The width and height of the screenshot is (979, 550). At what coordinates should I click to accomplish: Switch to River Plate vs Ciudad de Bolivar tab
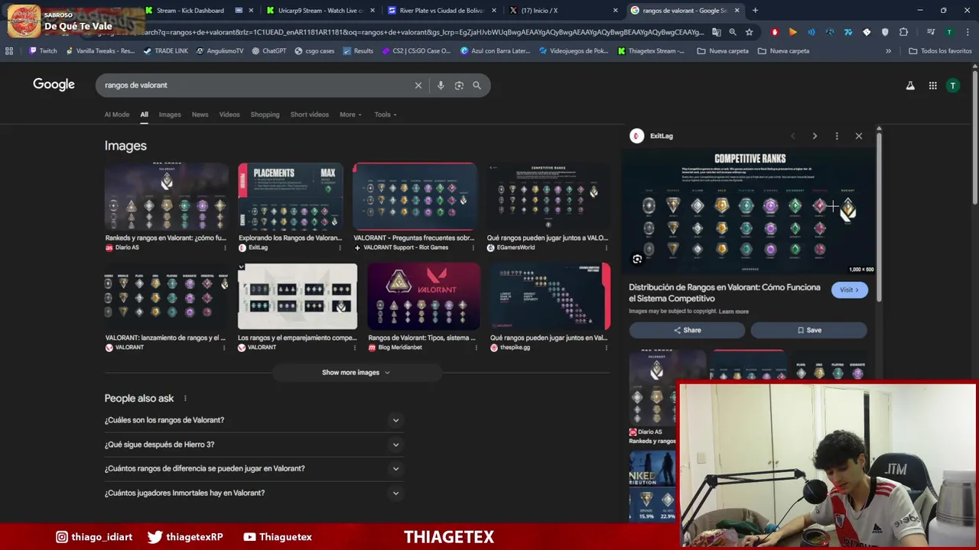click(x=442, y=11)
